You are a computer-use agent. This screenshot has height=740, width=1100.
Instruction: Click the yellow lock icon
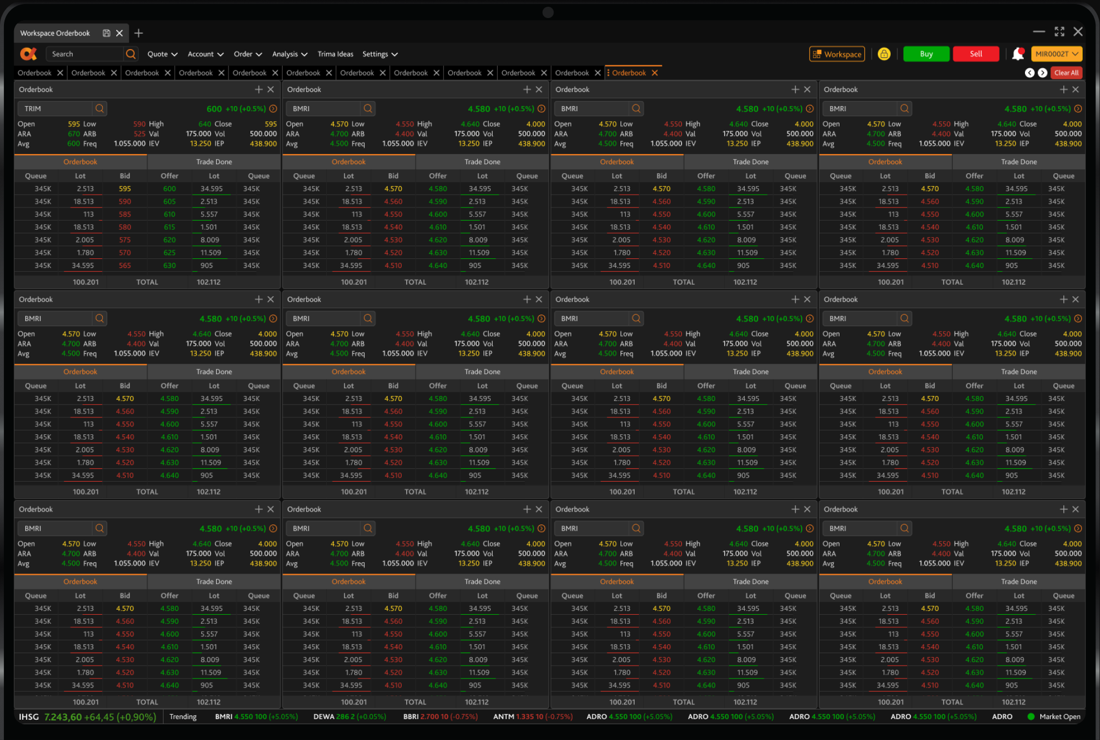pos(884,54)
